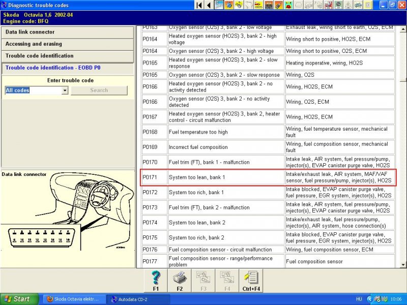
Task: Click 'Fuel trim (FT), bank 2 - malfunction' cell
Action: pos(226,207)
